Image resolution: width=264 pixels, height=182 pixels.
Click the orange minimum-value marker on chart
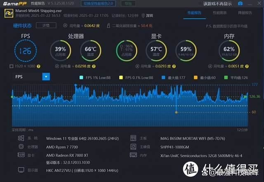176,112
